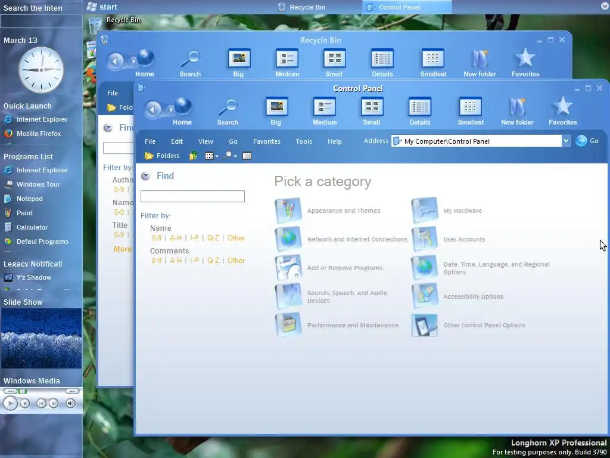Image resolution: width=610 pixels, height=458 pixels.
Task: Skip to next track in Windows Media
Action: click(x=54, y=404)
